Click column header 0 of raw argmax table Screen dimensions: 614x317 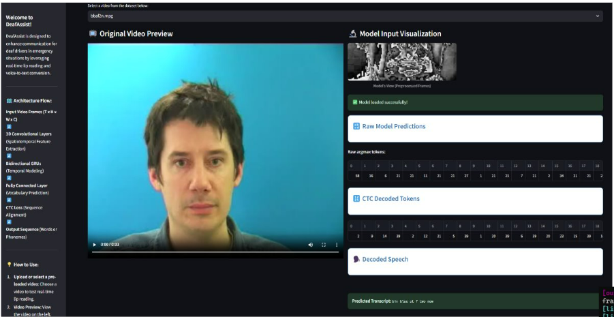point(352,166)
